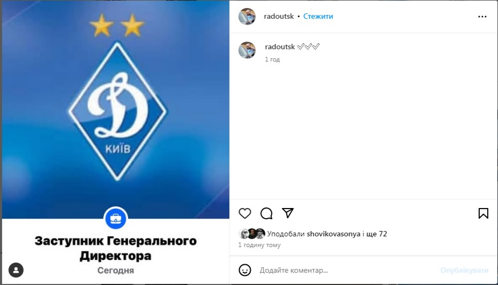Open emoji picker smiley icon
498x285 pixels.
coord(245,270)
